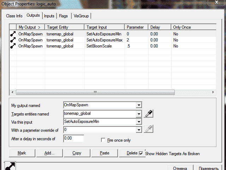Click the output icon beside SetAutoExposureMin row
This screenshot has width=226, height=170.
tap(13, 34)
